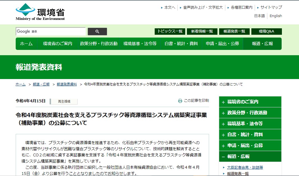Collapse the 報道・広報 sidebar section
Image resolution: width=299 pixels, height=176 pixels.
click(250, 156)
